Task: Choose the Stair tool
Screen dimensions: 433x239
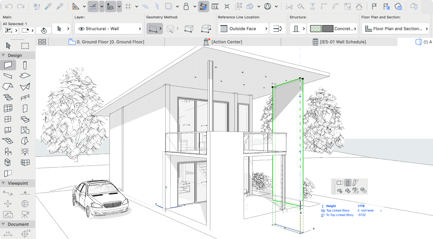Action: pyautogui.click(x=8, y=97)
